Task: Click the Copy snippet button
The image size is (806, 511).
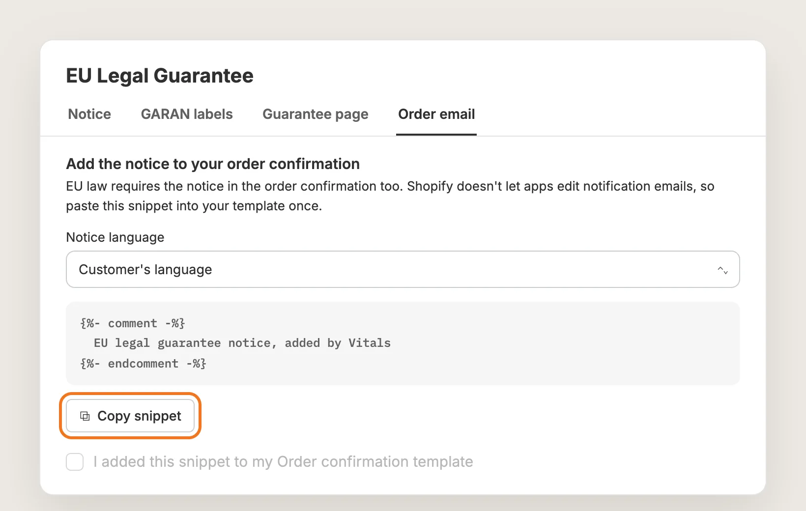Action: pos(130,416)
